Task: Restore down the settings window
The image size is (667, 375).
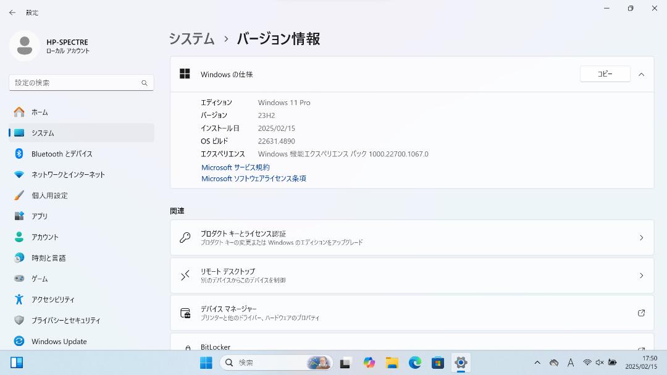Action: tap(631, 9)
